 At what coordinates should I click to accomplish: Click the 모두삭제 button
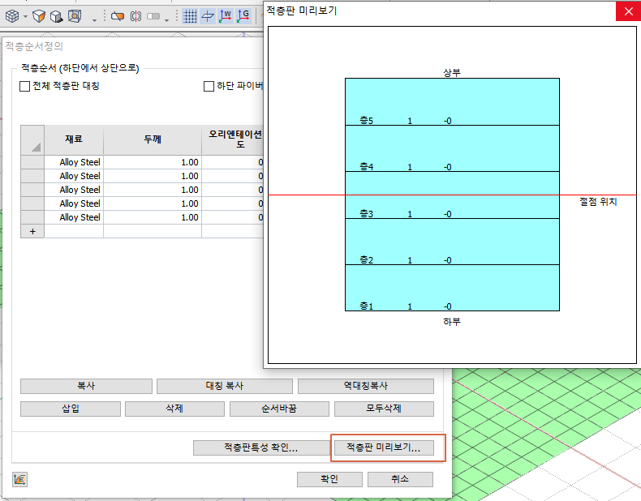point(384,409)
